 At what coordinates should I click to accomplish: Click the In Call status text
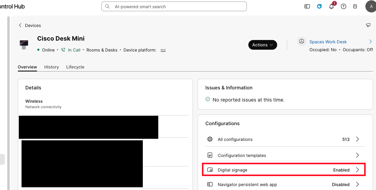[74, 50]
